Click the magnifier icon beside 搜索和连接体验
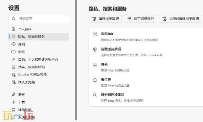 (x=95, y=95)
